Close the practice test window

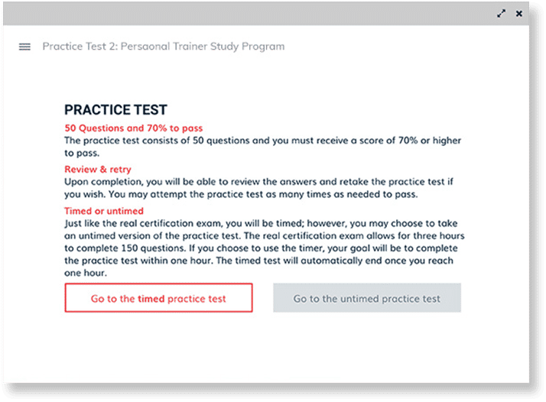[519, 13]
